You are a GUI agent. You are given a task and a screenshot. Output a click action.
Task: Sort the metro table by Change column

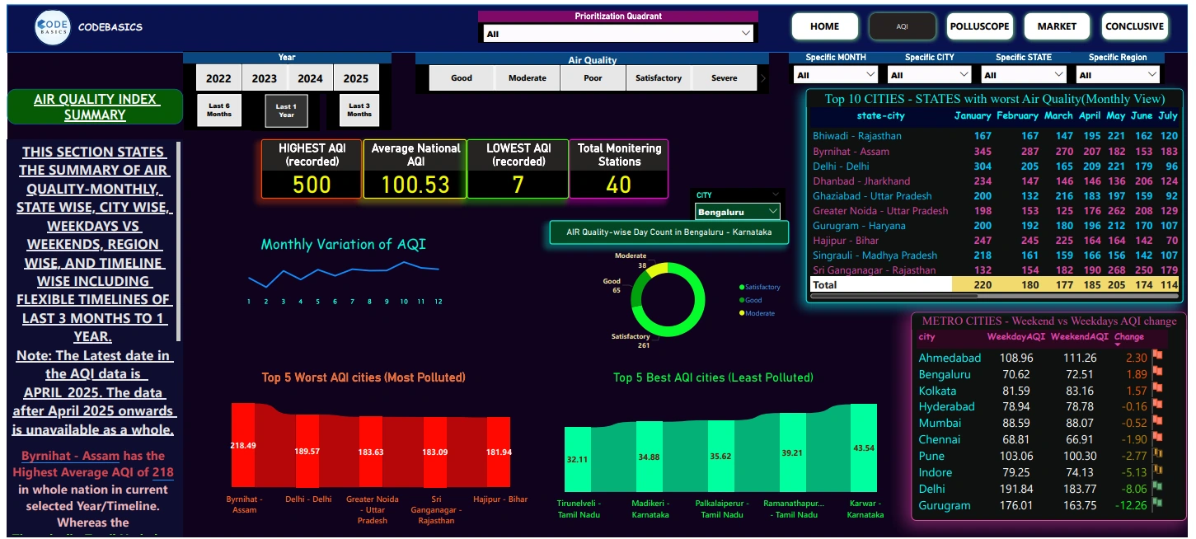tap(1128, 336)
